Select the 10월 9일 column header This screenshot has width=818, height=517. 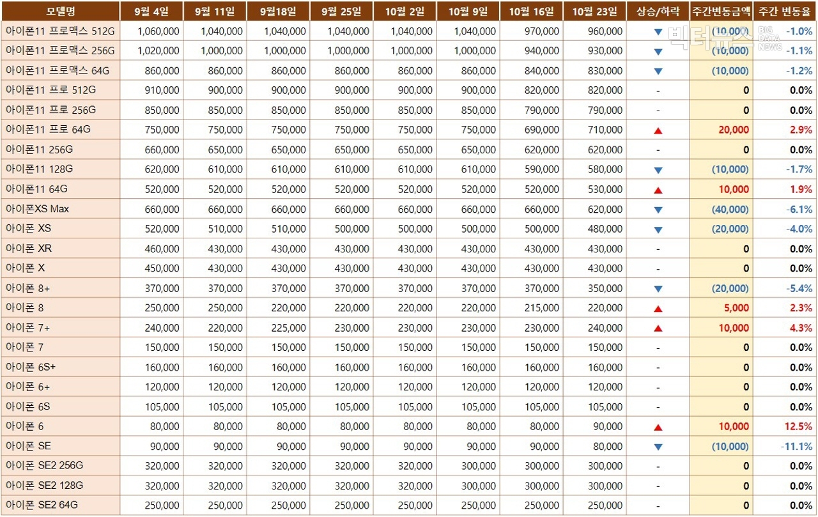pyautogui.click(x=468, y=11)
